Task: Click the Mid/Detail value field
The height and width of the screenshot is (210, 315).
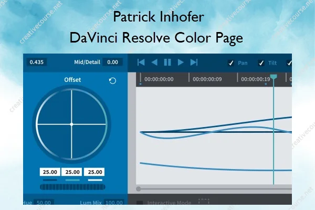Action: tap(112, 62)
